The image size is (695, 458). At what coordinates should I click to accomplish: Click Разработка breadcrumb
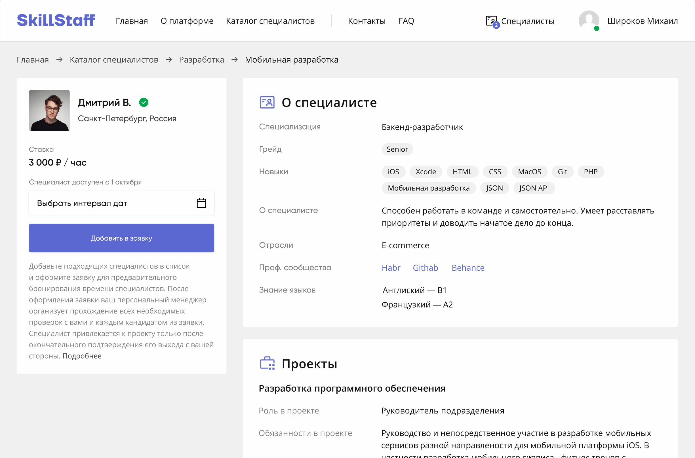point(201,60)
